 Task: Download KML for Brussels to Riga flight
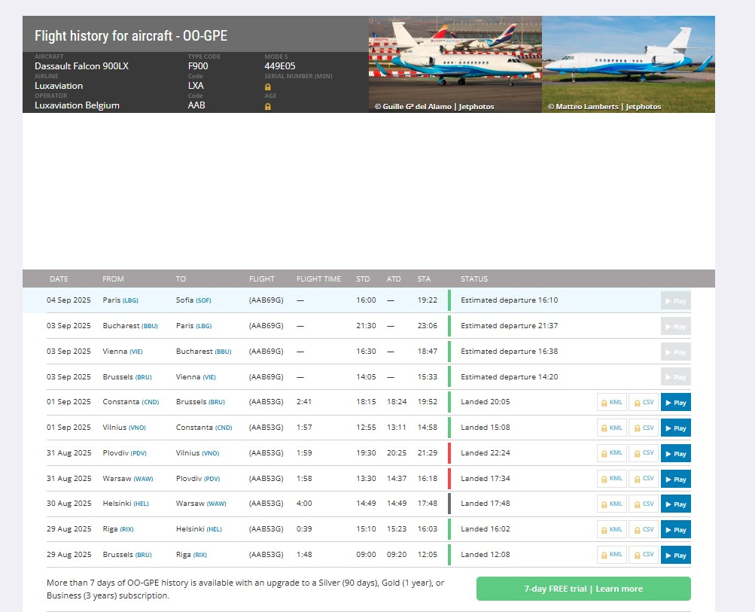pyautogui.click(x=611, y=555)
